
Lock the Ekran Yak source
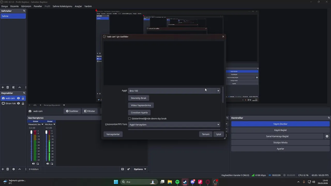[23, 103]
